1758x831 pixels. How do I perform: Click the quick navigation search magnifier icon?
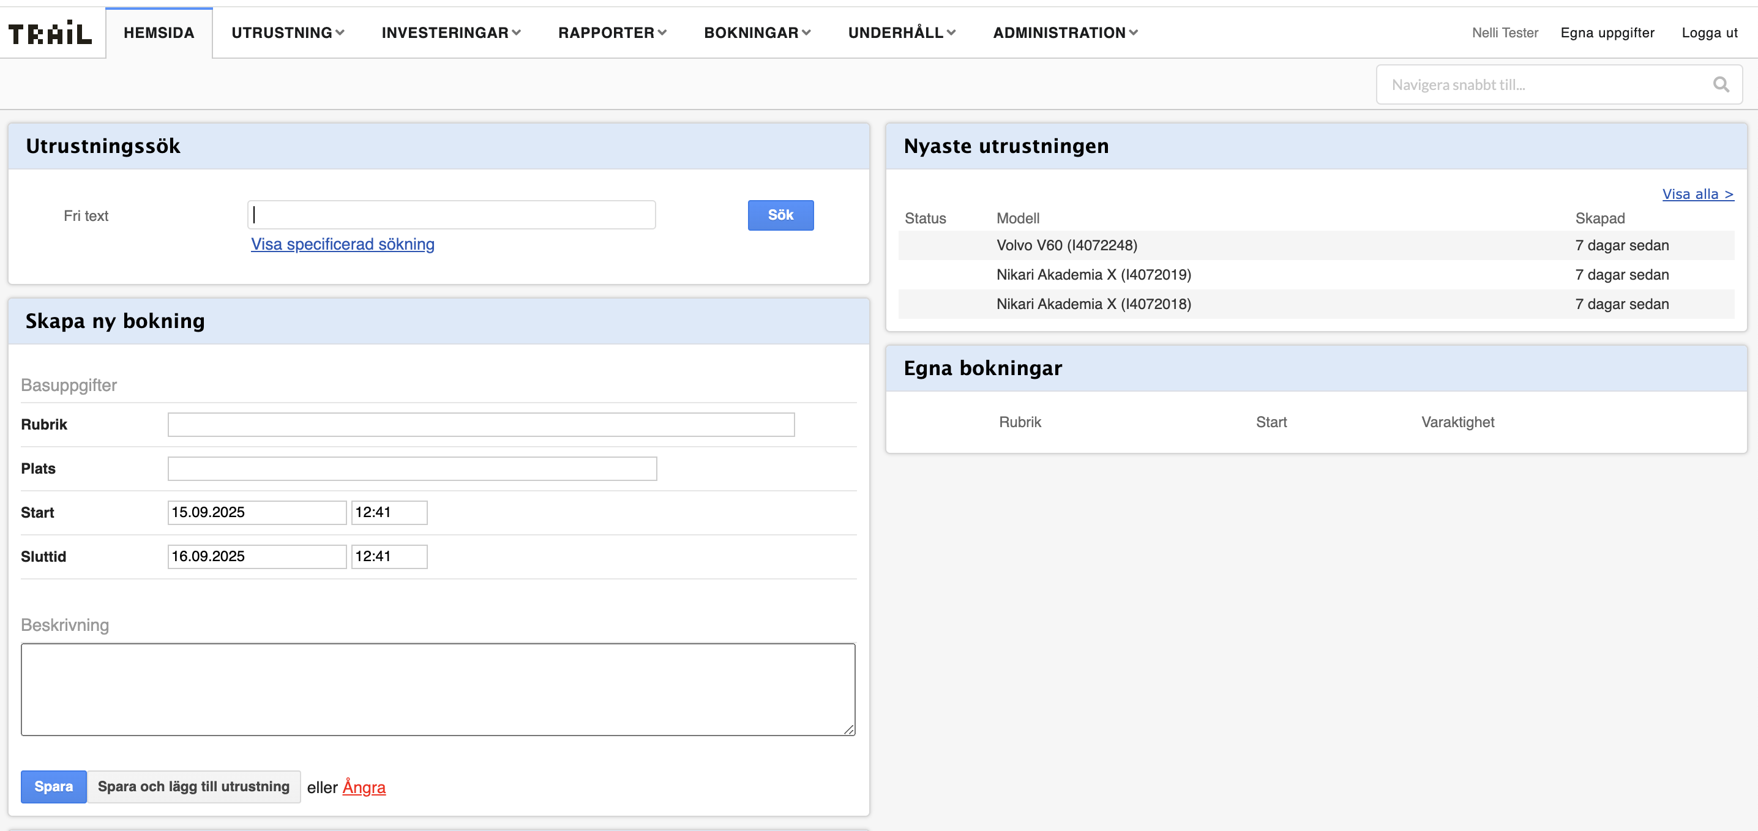click(1721, 84)
